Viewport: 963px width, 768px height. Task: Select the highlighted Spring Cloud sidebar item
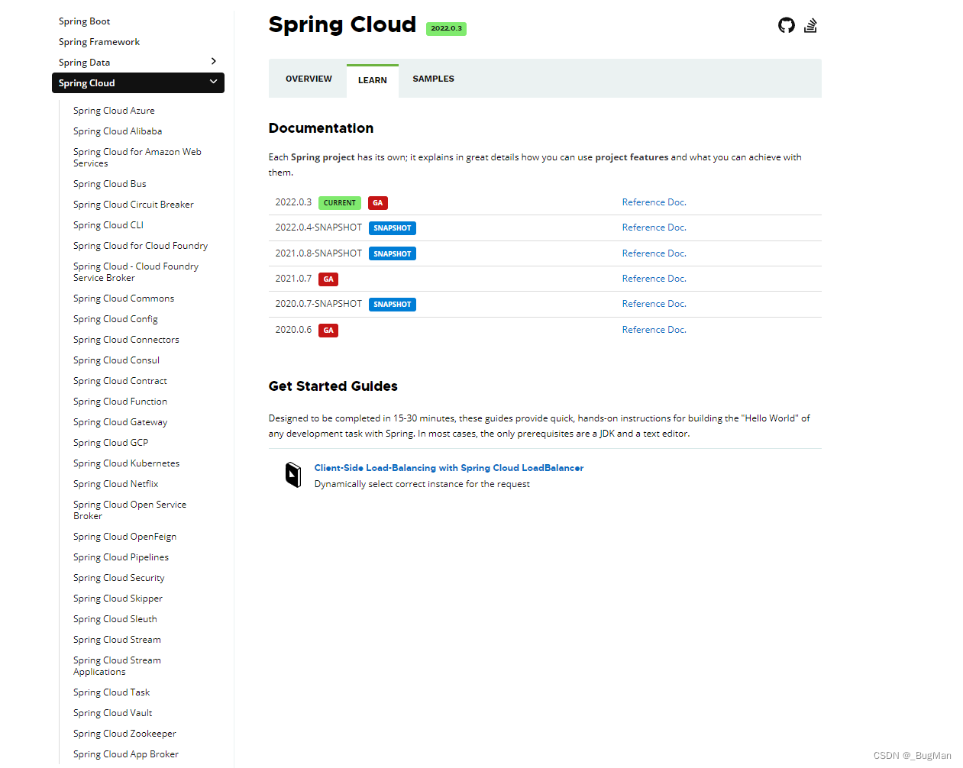pyautogui.click(x=138, y=82)
